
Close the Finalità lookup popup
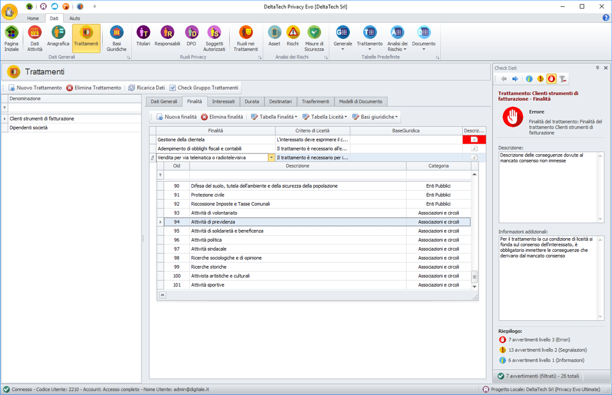pyautogui.click(x=162, y=295)
